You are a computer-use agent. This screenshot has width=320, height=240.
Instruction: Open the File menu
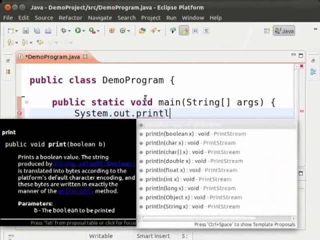click(x=8, y=18)
